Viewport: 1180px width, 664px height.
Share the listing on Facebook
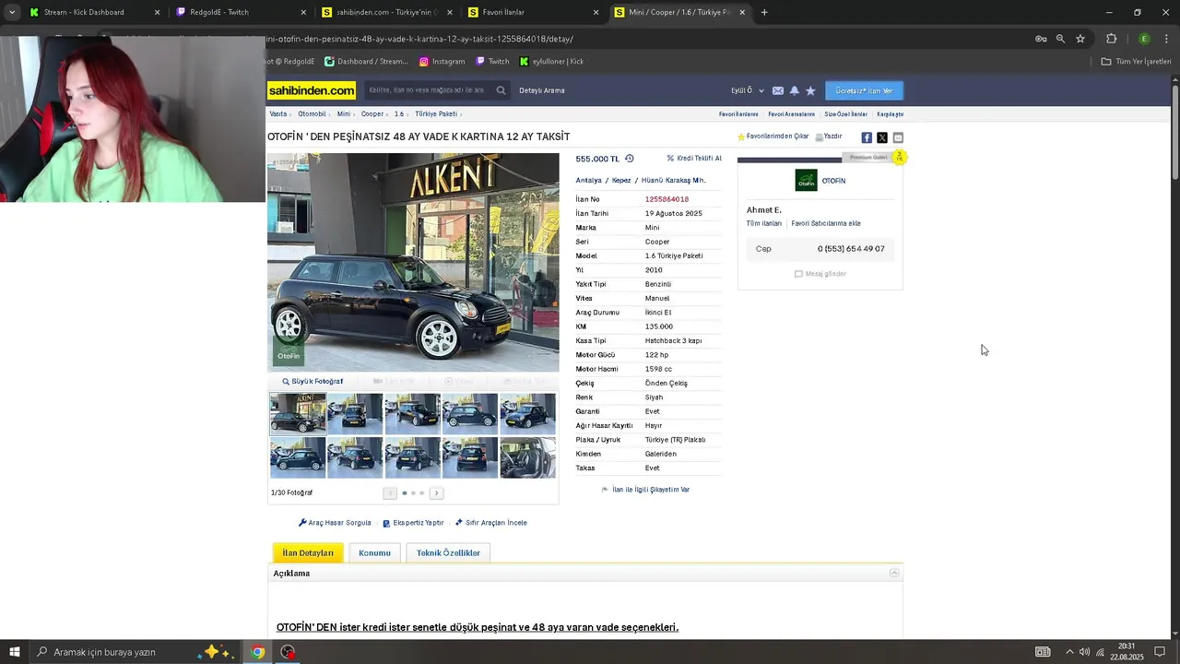867,137
